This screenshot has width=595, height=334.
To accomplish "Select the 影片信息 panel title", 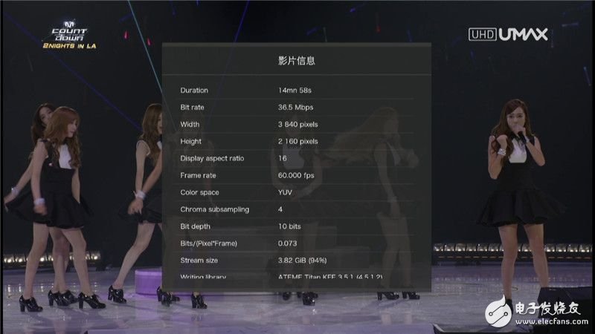I will pos(295,60).
